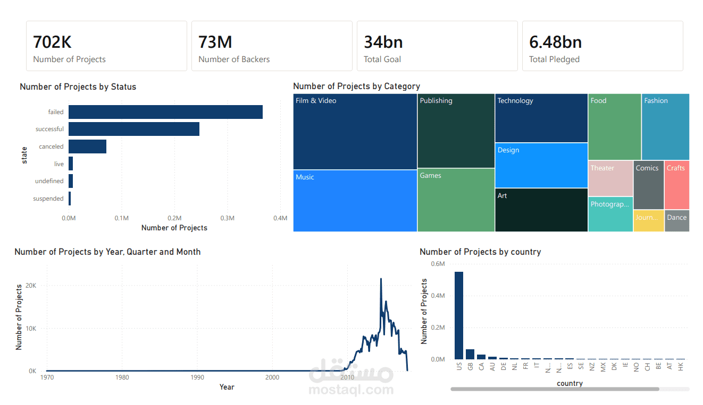Click the 'canceled' label on the state axis

[51, 147]
